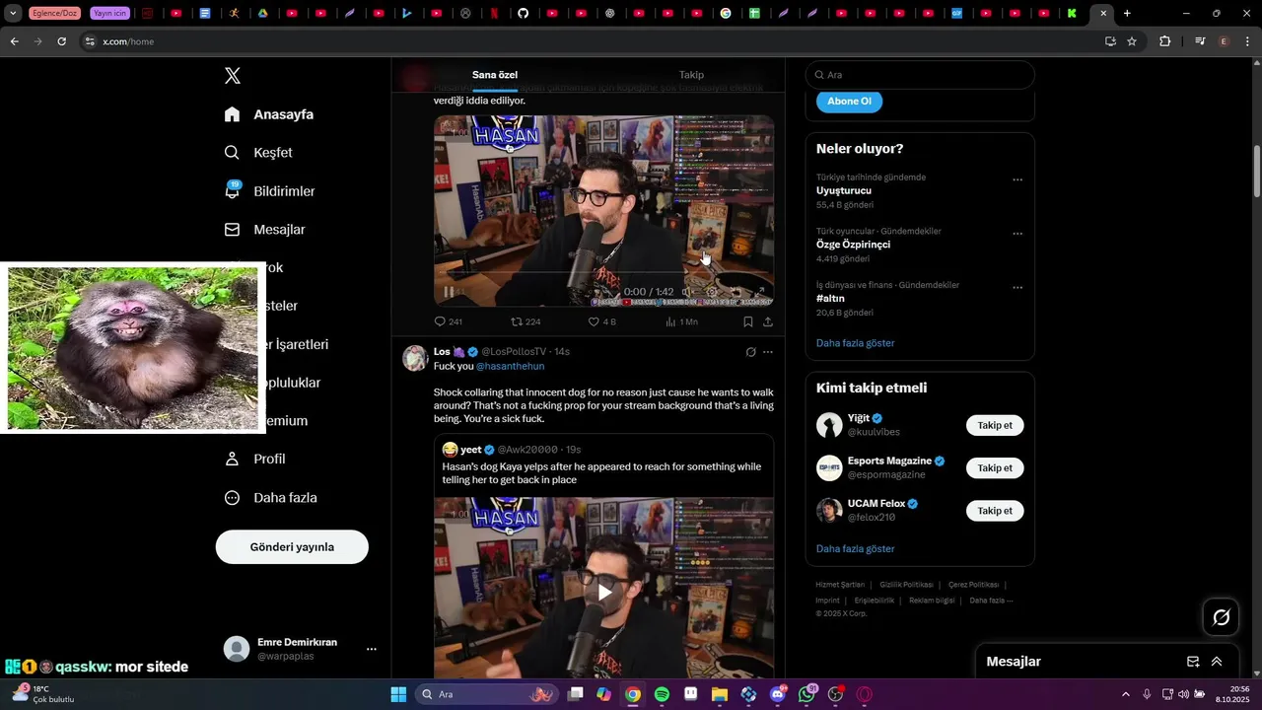Switch to the Takip tab
The width and height of the screenshot is (1262, 710).
pos(691,75)
